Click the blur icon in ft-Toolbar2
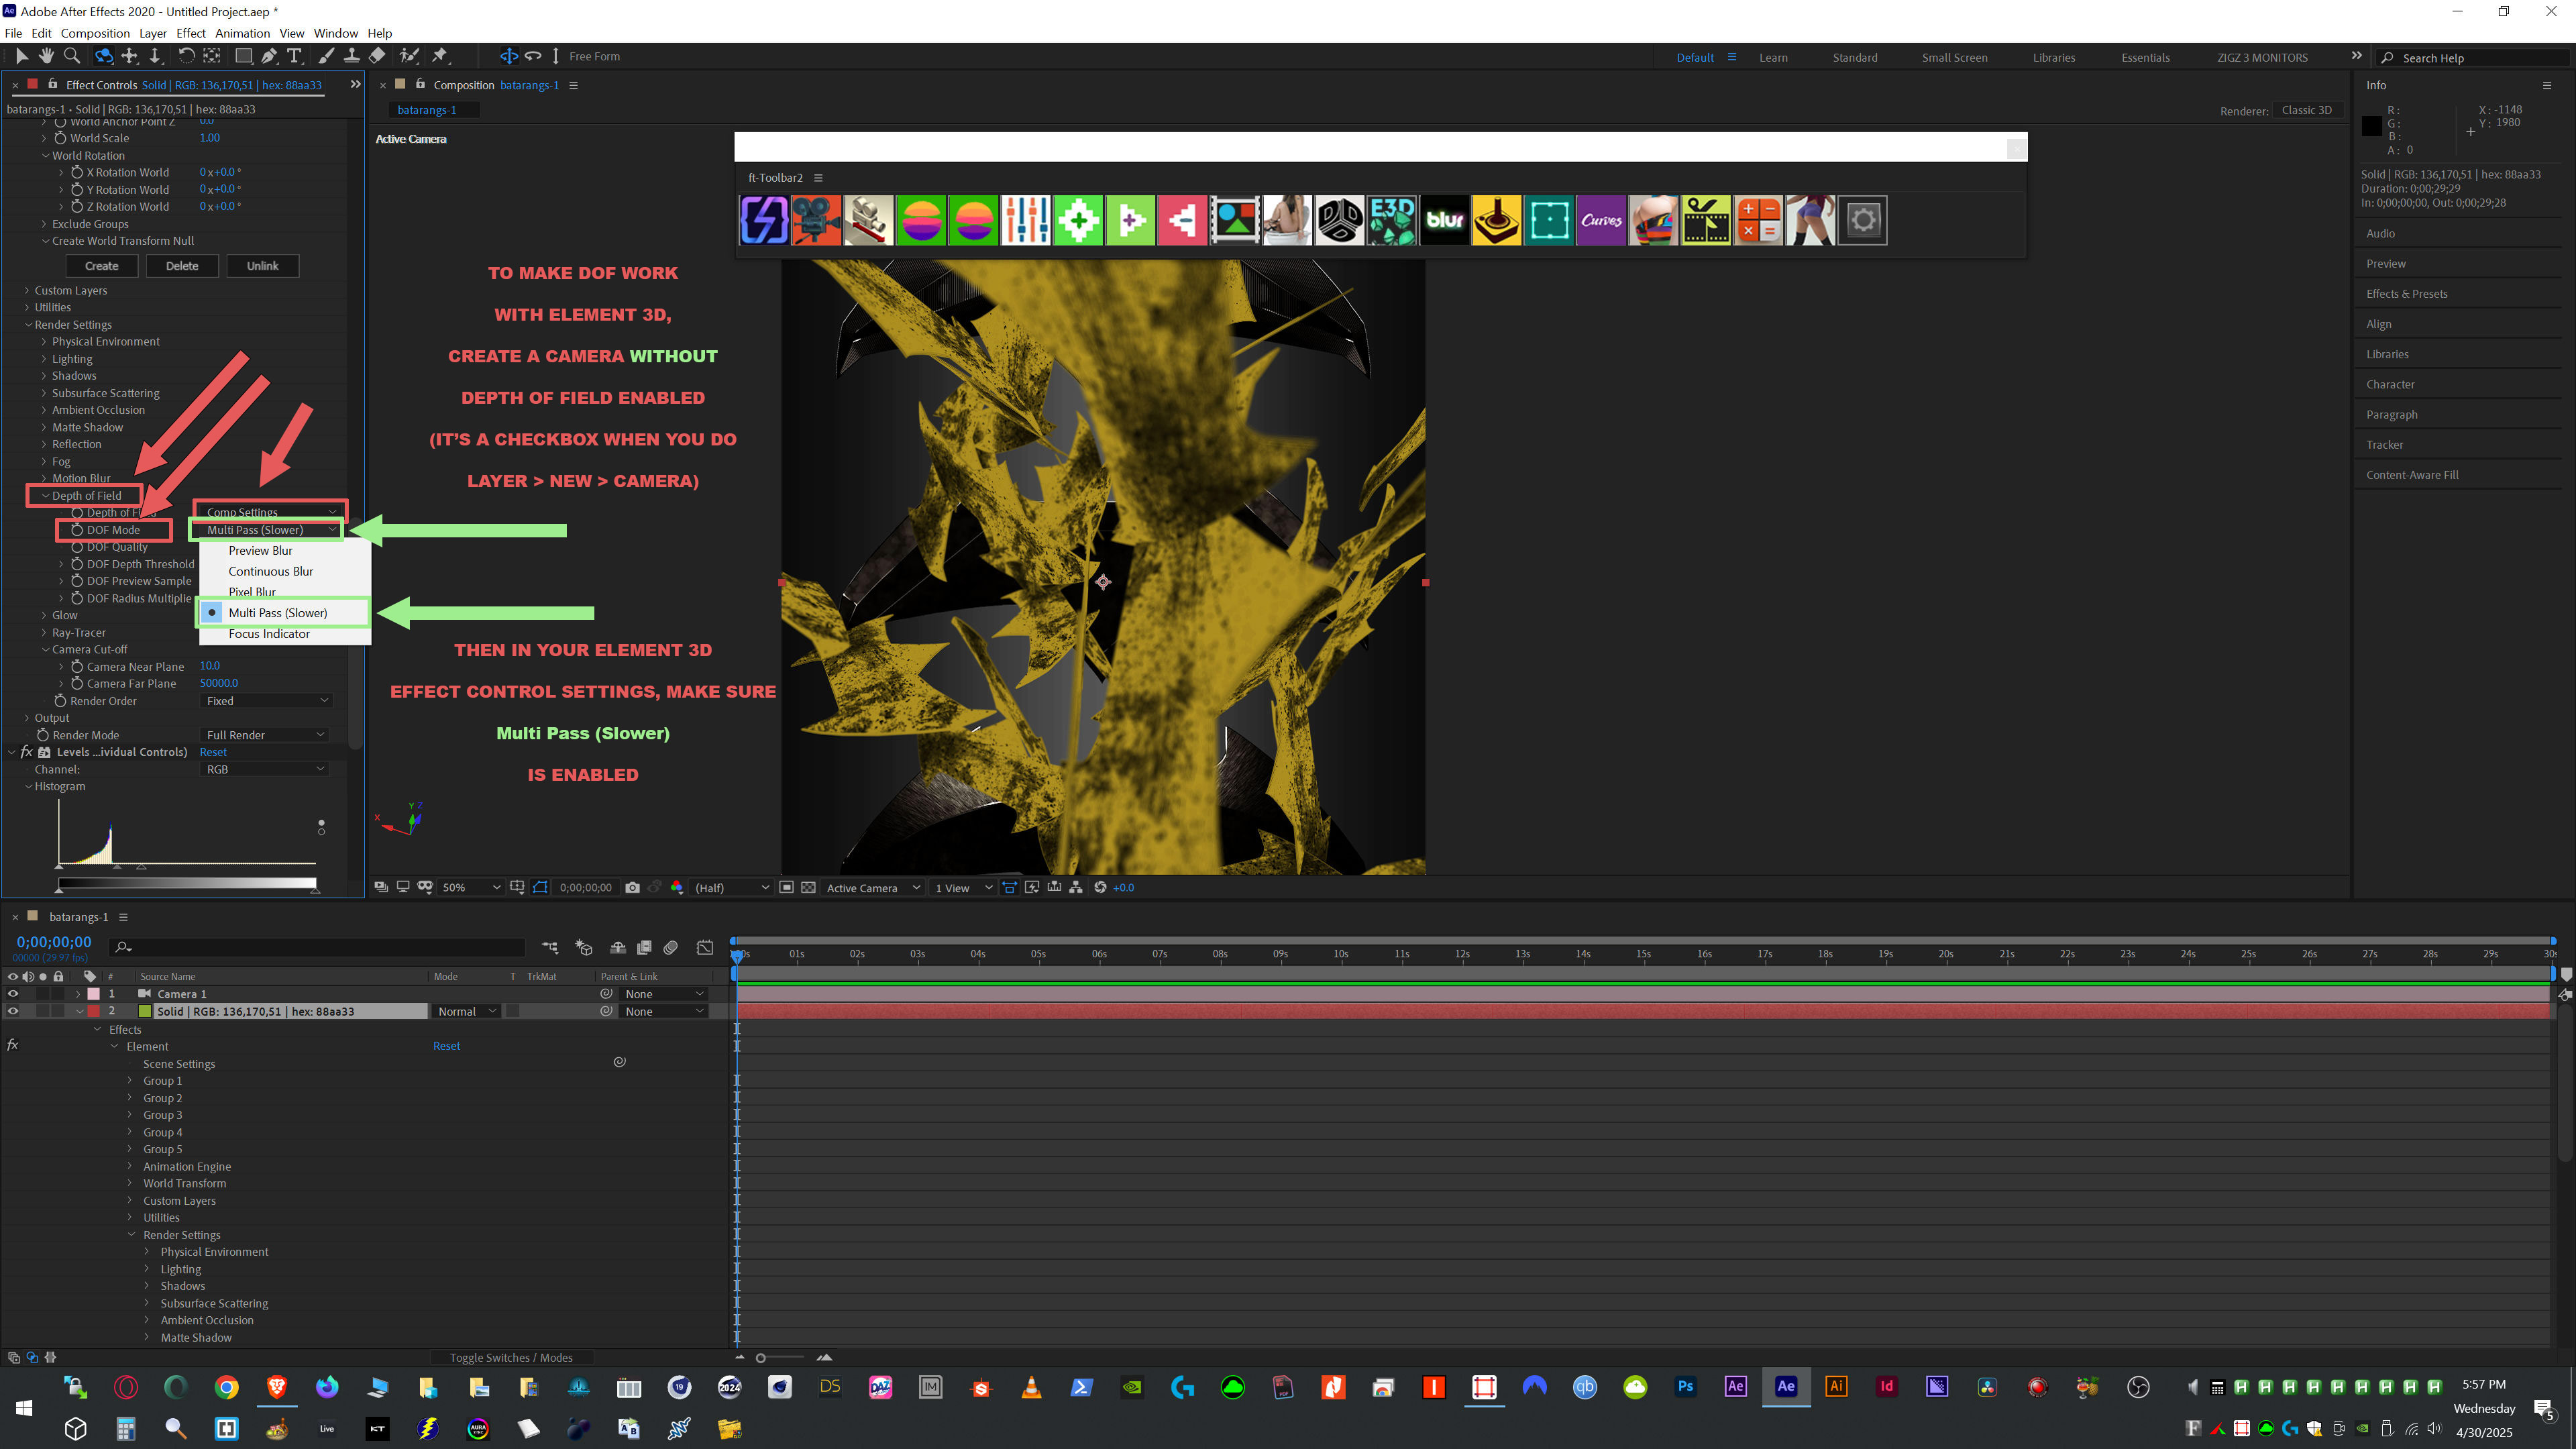Image resolution: width=2576 pixels, height=1449 pixels. coord(1444,220)
